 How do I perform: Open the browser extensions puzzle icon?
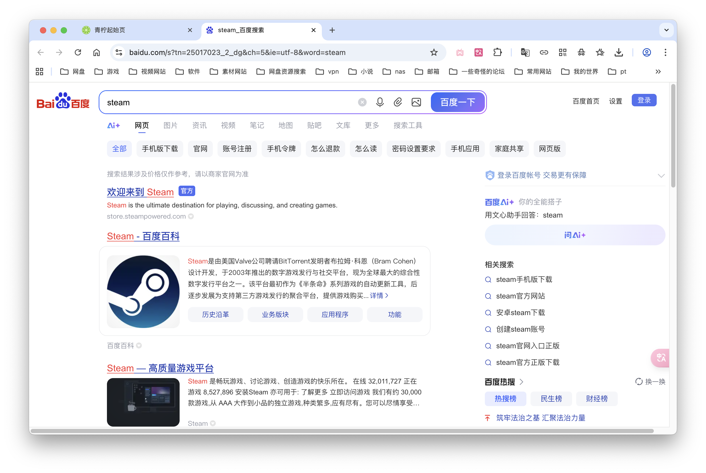coord(497,52)
